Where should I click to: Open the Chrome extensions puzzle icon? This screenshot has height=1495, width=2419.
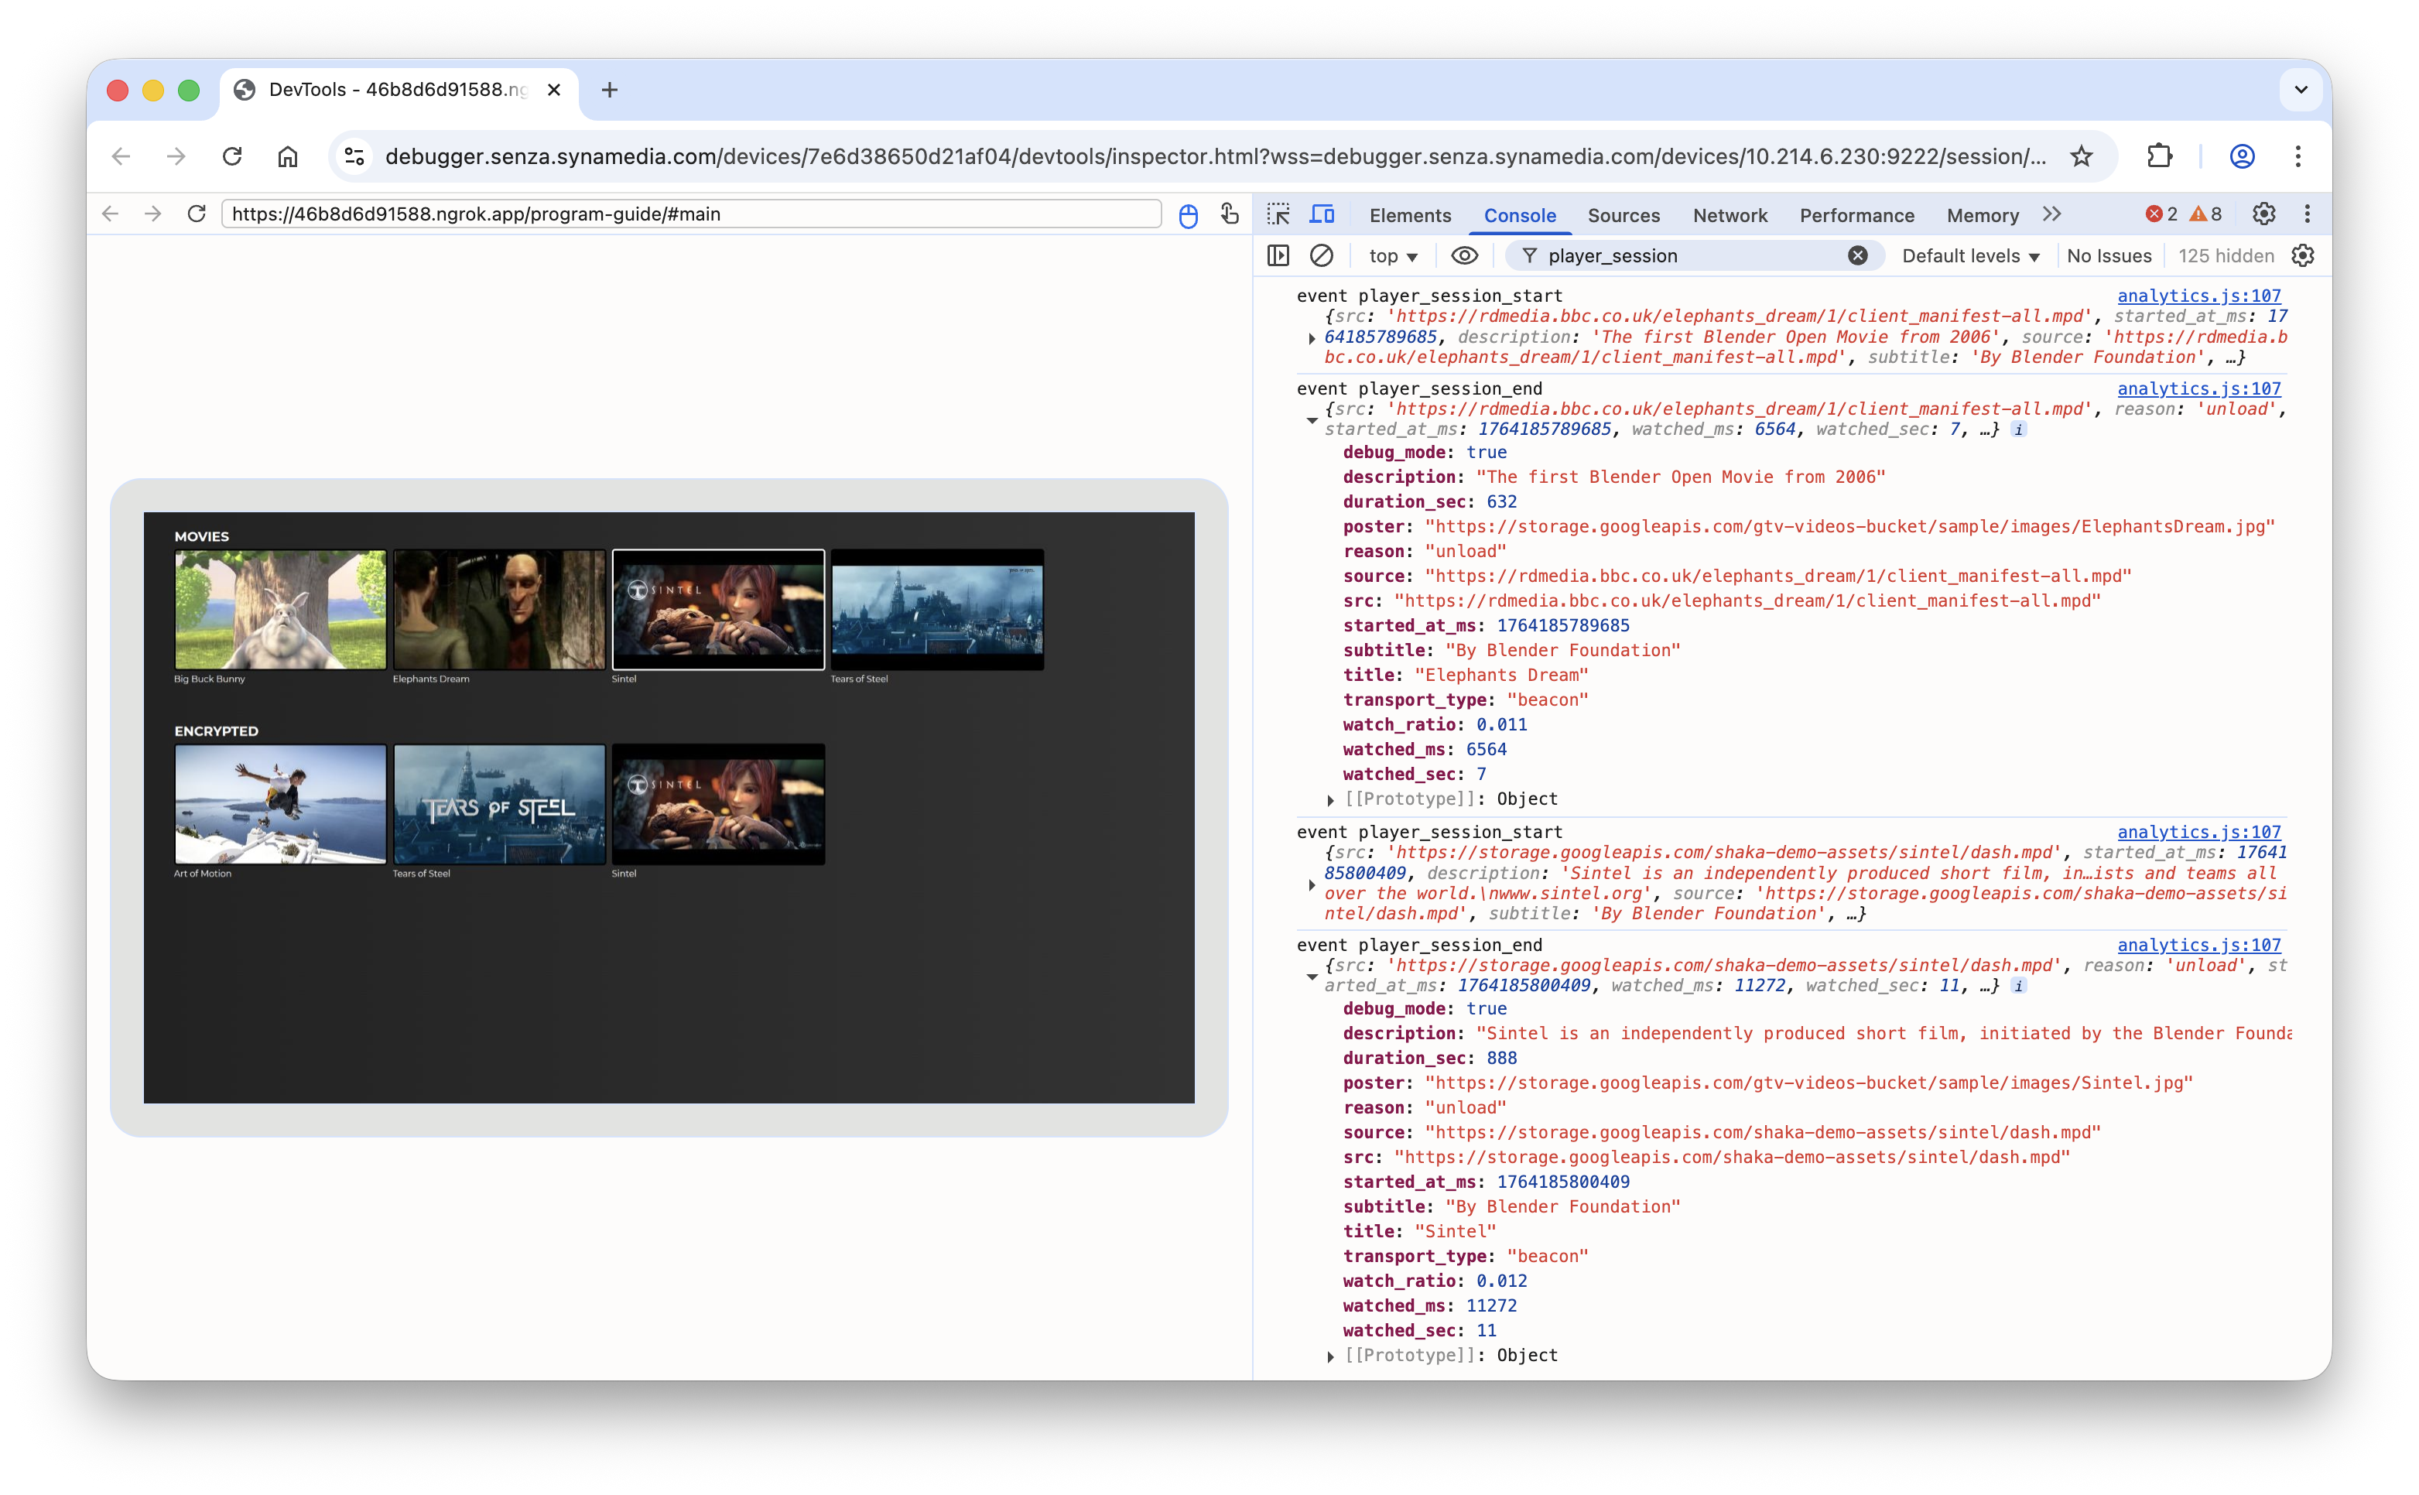tap(2160, 156)
